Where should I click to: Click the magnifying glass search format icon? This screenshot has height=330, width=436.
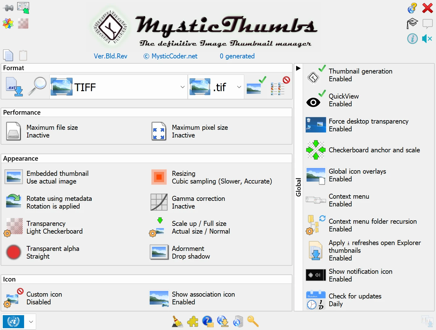[37, 87]
